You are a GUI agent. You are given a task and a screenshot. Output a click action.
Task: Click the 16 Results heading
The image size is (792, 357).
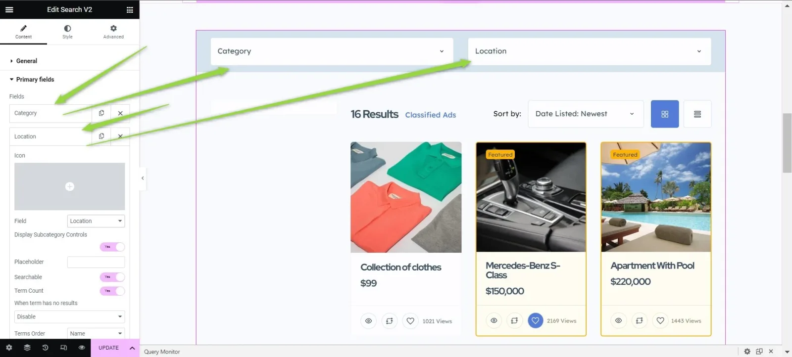click(x=374, y=114)
